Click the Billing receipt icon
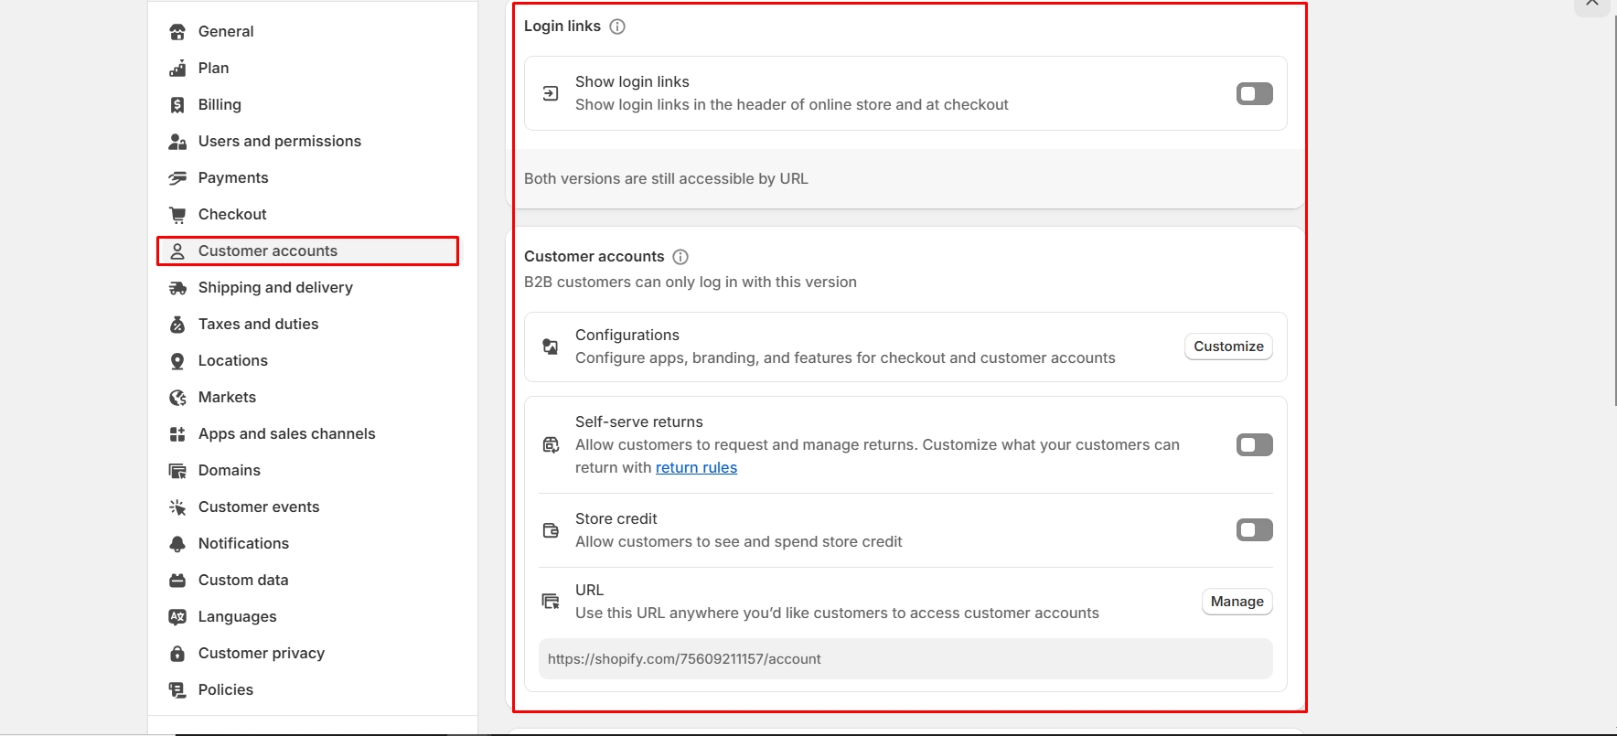 coord(177,105)
